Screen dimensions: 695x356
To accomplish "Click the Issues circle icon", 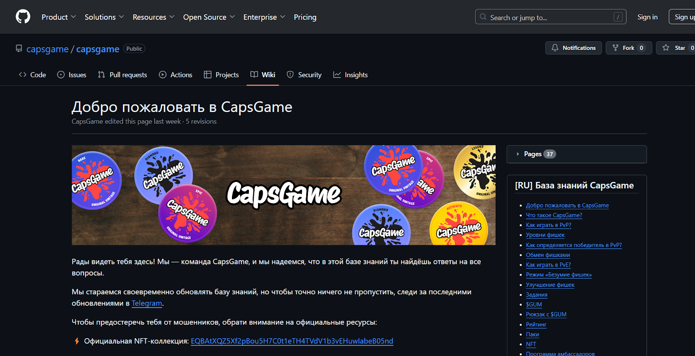I will click(61, 75).
